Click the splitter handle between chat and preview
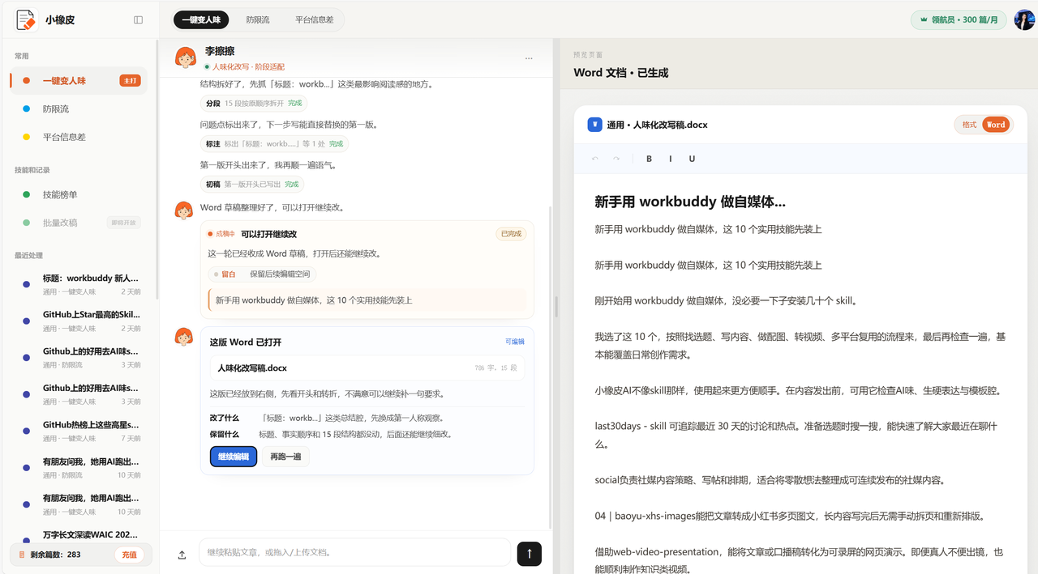 pyautogui.click(x=555, y=306)
